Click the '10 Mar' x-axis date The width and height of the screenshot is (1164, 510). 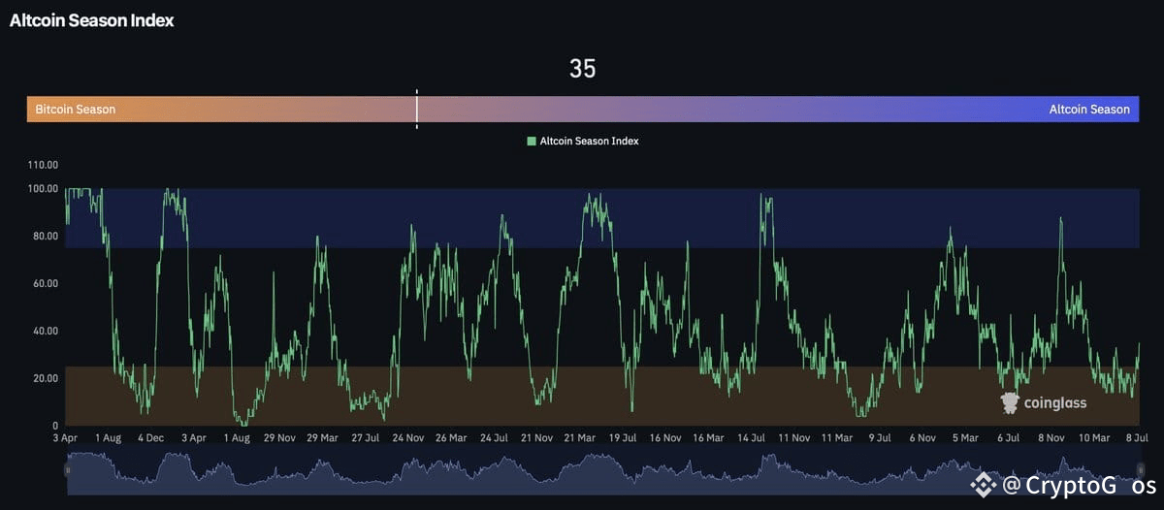coord(1093,438)
